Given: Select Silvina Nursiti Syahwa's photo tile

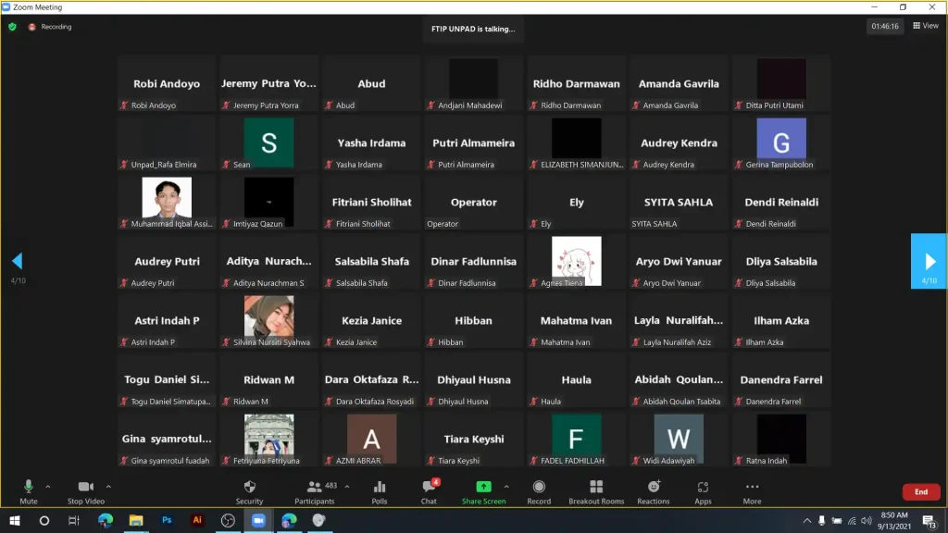Looking at the screenshot, I should pos(269,321).
